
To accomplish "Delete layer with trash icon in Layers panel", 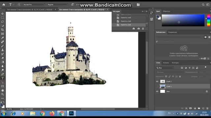I will point(207,108).
